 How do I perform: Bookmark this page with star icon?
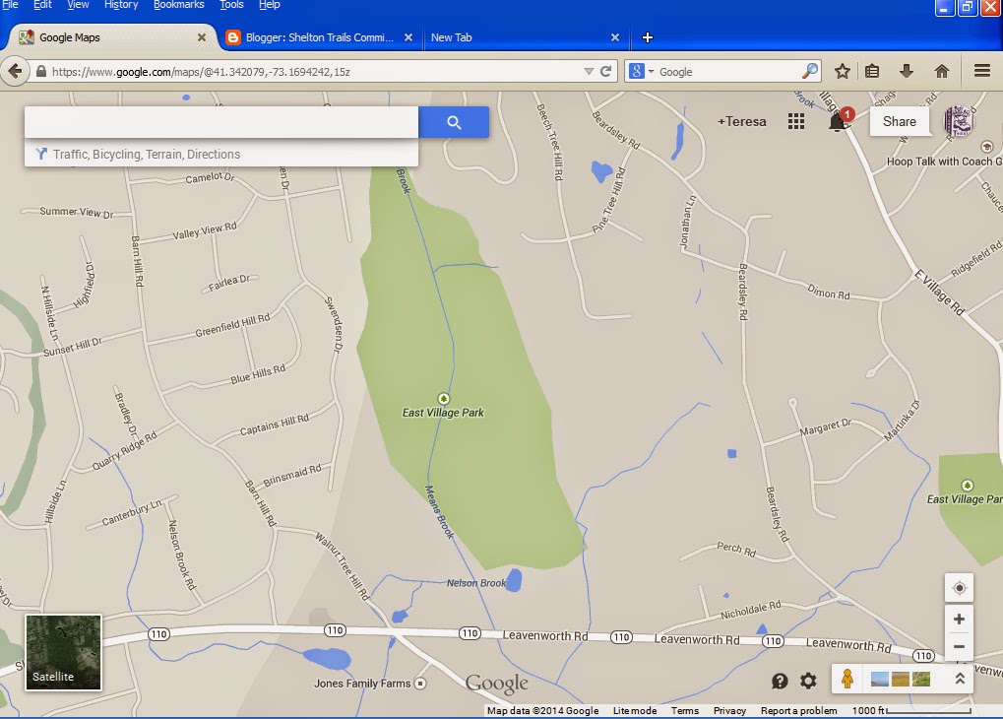click(843, 71)
